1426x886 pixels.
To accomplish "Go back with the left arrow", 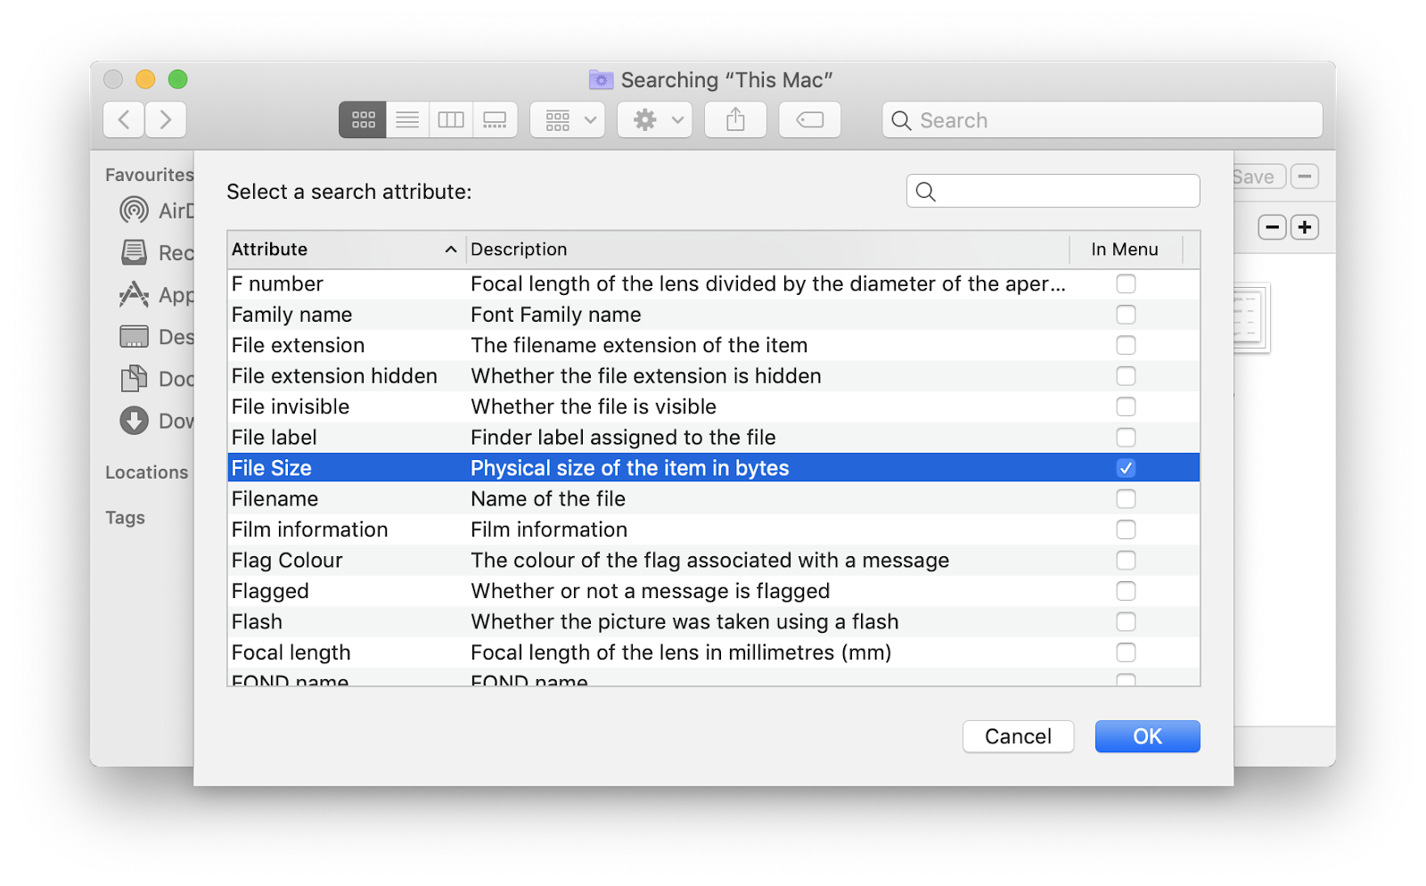I will click(x=125, y=120).
